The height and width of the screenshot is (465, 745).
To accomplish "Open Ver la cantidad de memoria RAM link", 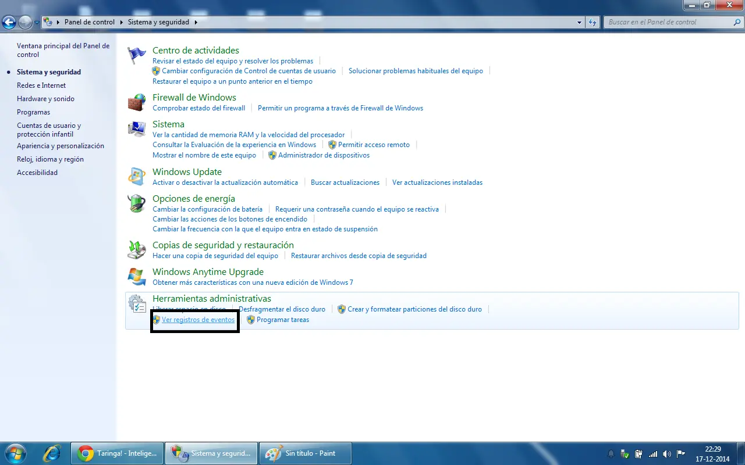I will click(x=249, y=135).
